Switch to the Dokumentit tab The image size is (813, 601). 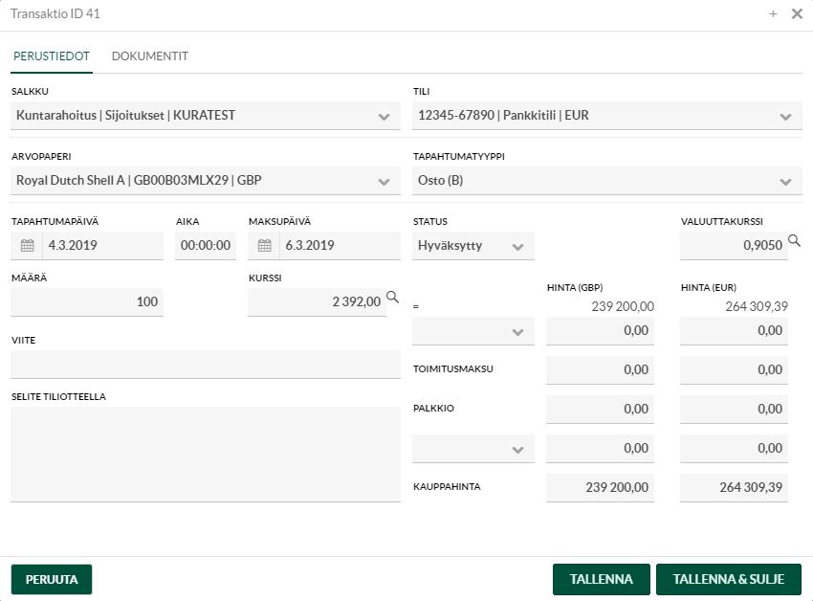pyautogui.click(x=149, y=56)
